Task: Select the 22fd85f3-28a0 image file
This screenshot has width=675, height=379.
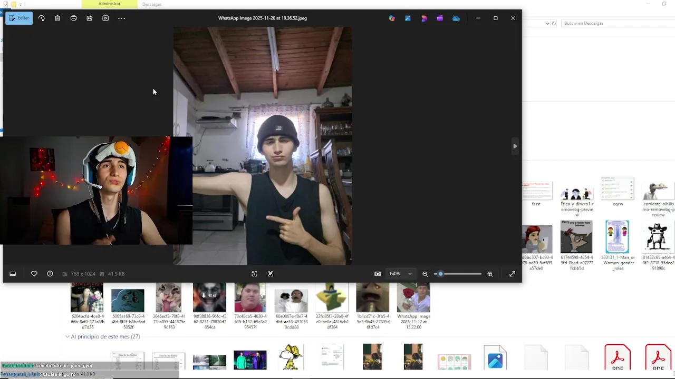Action: [x=332, y=306]
